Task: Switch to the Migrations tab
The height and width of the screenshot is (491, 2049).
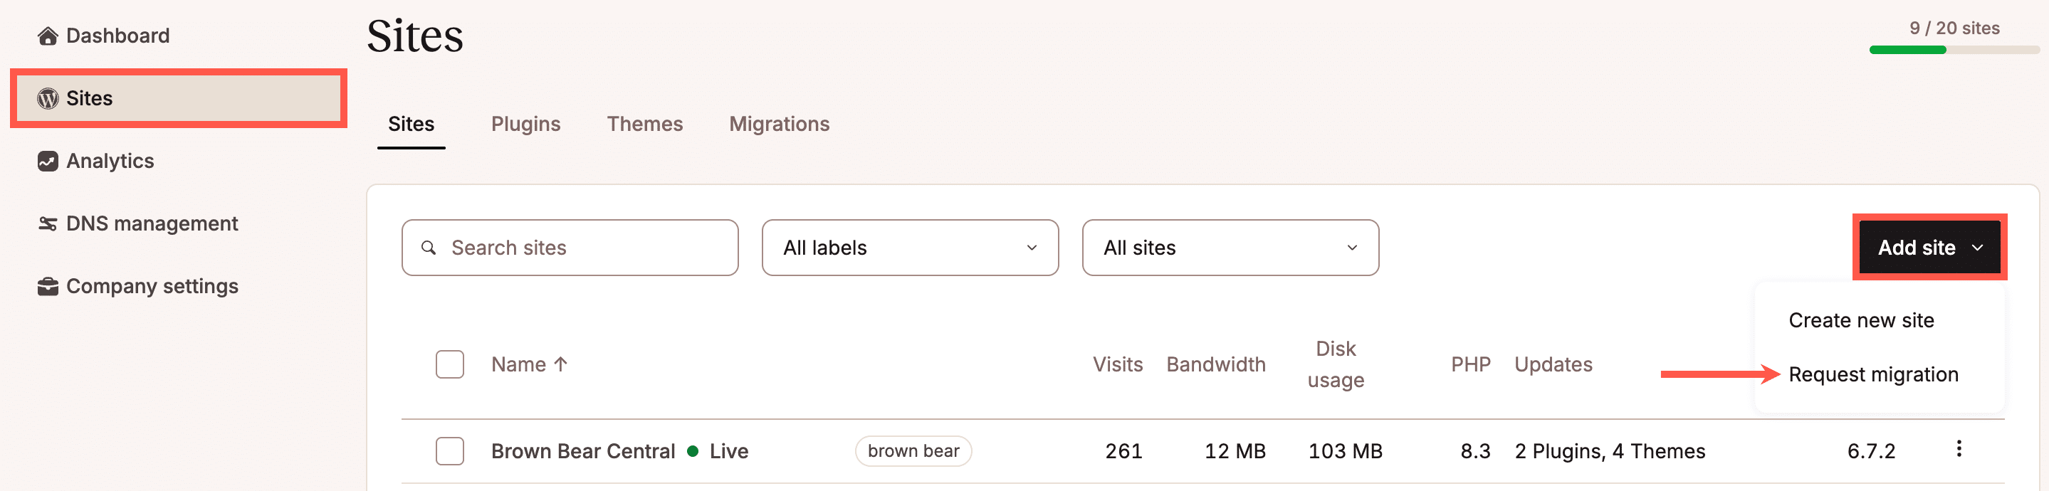Action: pyautogui.click(x=779, y=124)
